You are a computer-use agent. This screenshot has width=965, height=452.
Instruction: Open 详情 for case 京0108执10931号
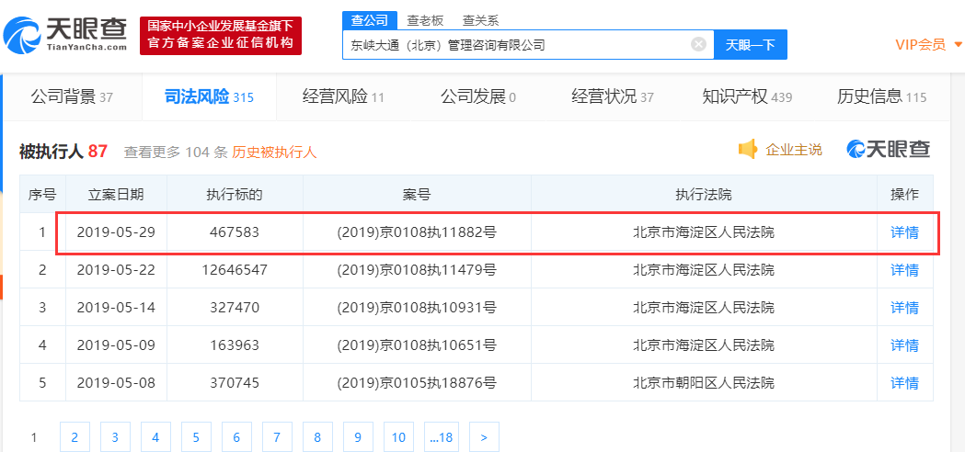pos(904,307)
